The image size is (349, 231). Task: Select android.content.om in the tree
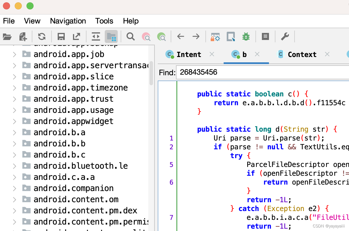point(76,200)
